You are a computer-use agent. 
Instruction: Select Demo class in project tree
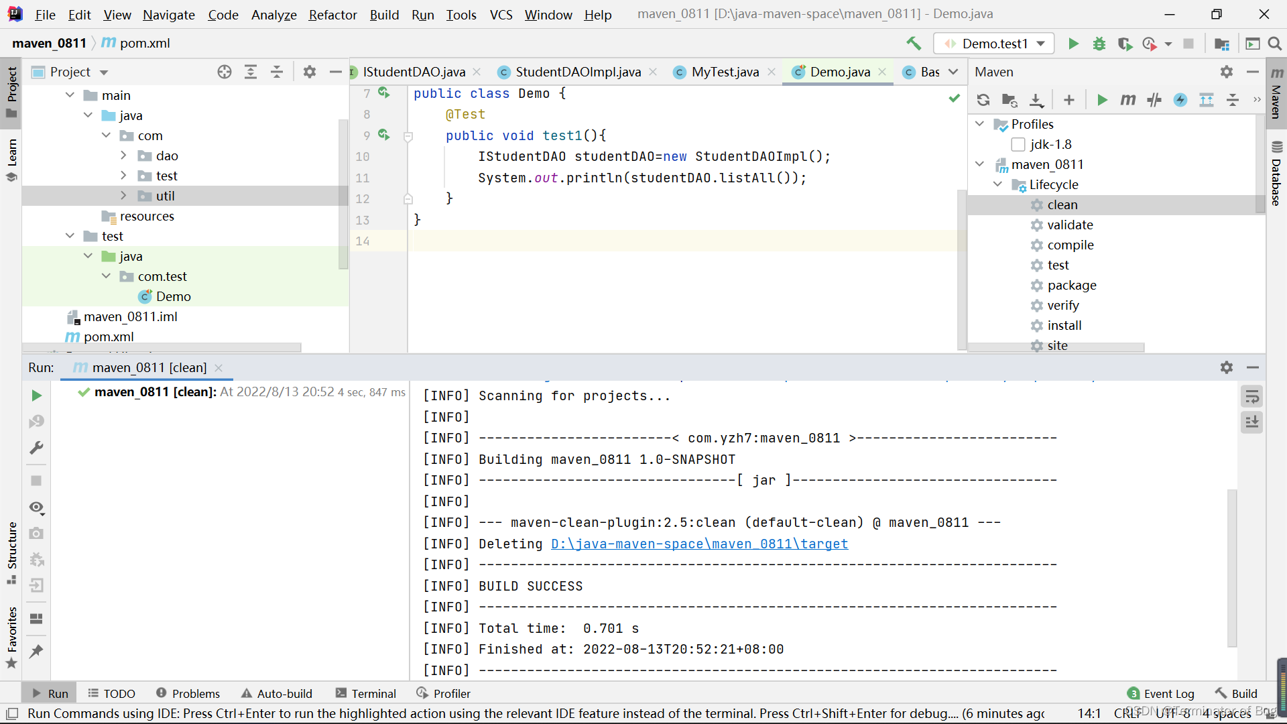(x=173, y=296)
